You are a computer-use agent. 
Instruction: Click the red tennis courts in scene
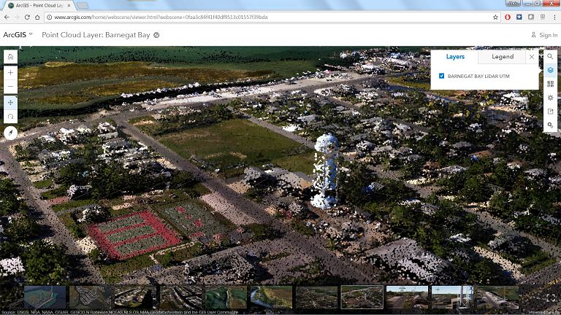(133, 234)
